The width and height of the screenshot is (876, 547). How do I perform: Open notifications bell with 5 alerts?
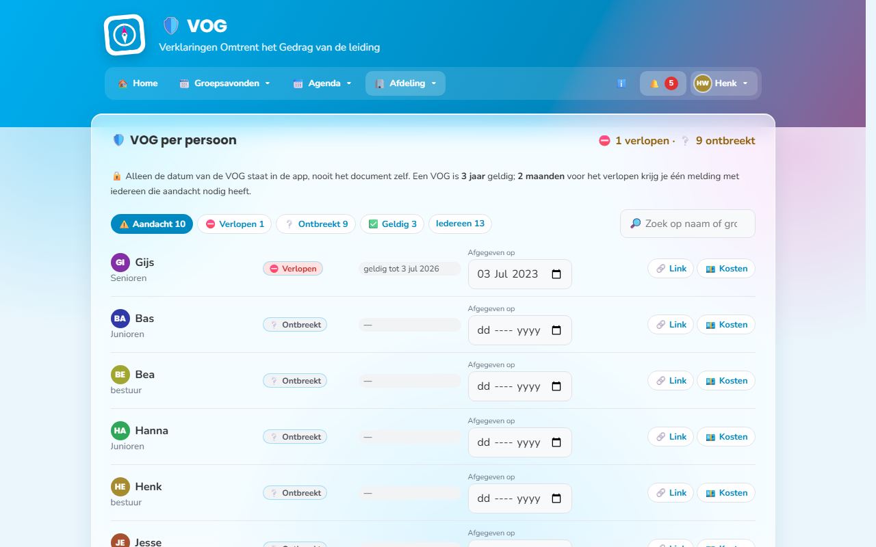coord(663,83)
